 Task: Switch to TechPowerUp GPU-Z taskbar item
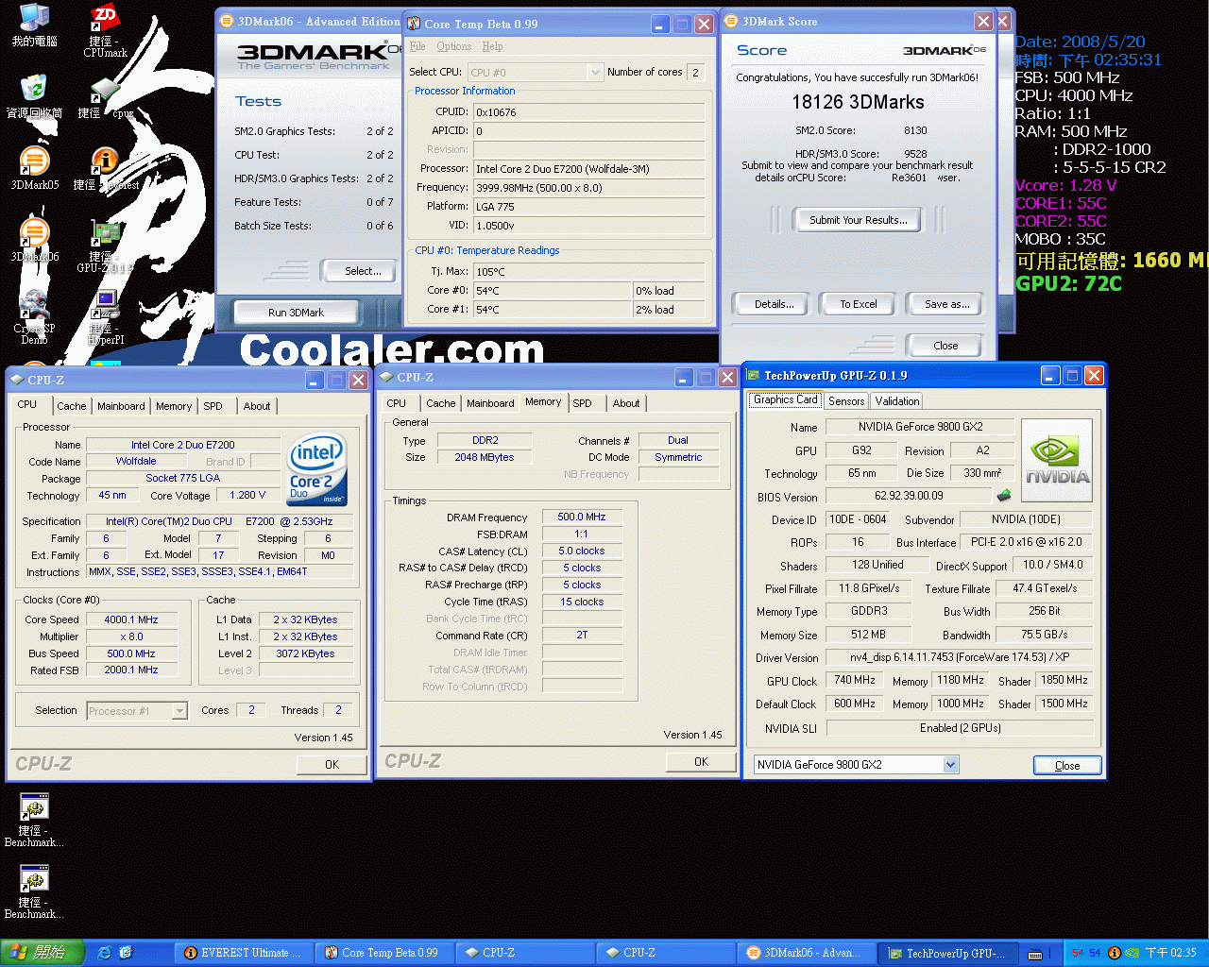[x=947, y=953]
